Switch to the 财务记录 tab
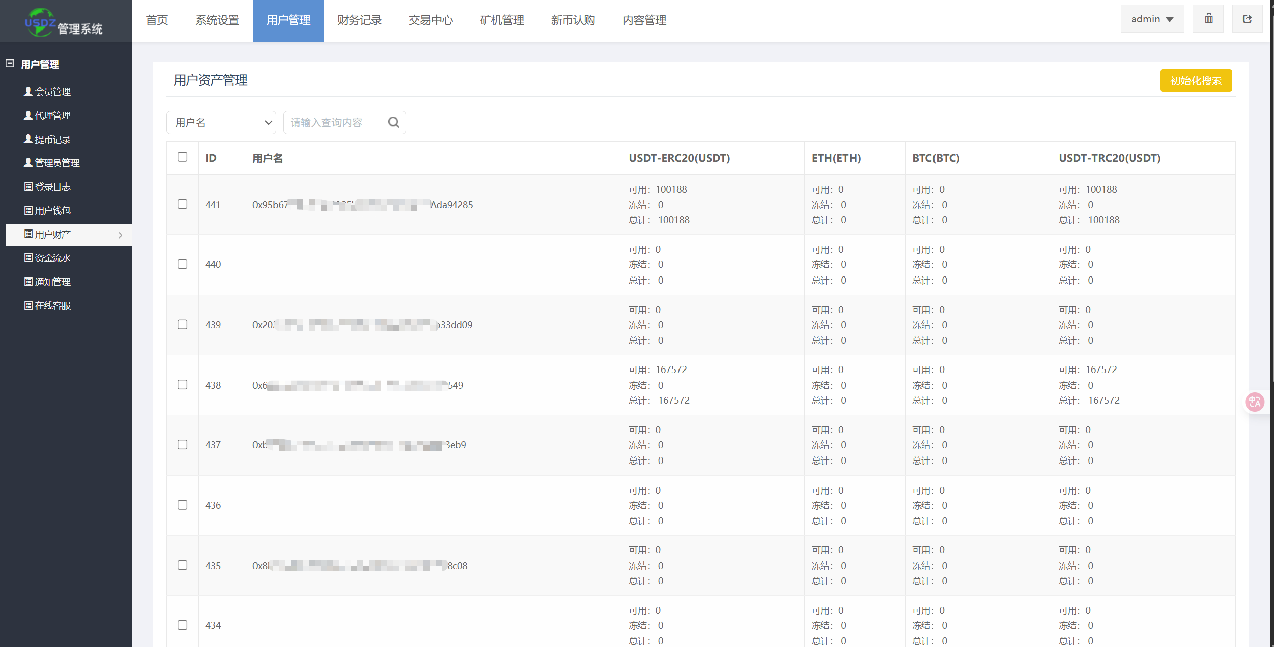The image size is (1274, 647). 359,20
